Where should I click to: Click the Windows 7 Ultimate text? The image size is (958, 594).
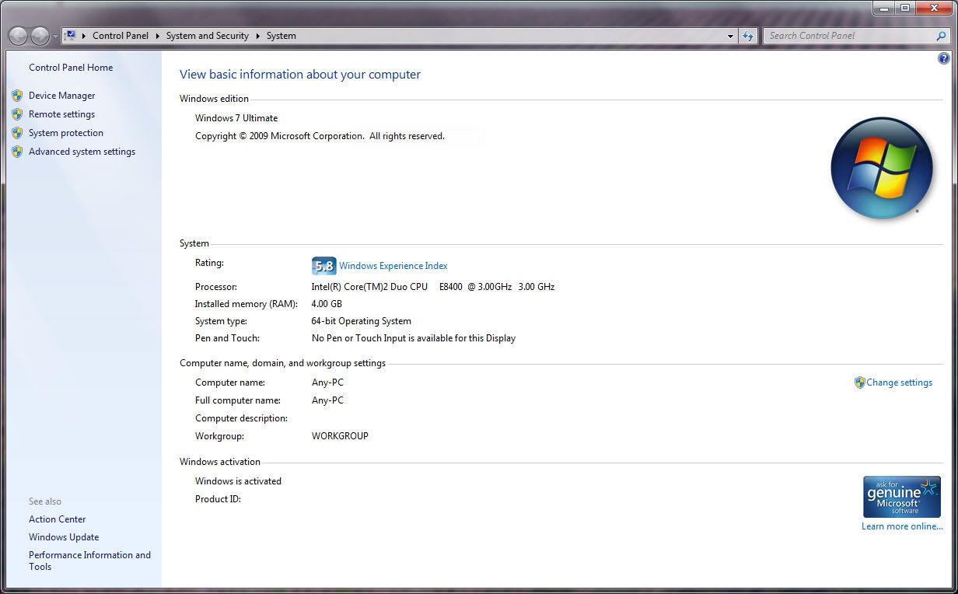point(236,118)
